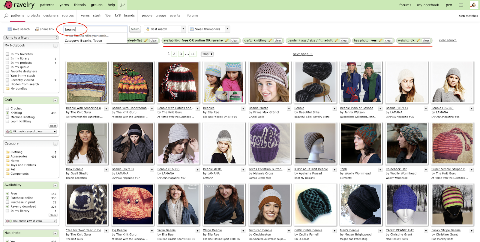Click the search button
The width and height of the screenshot is (480, 242).
[x=135, y=29]
